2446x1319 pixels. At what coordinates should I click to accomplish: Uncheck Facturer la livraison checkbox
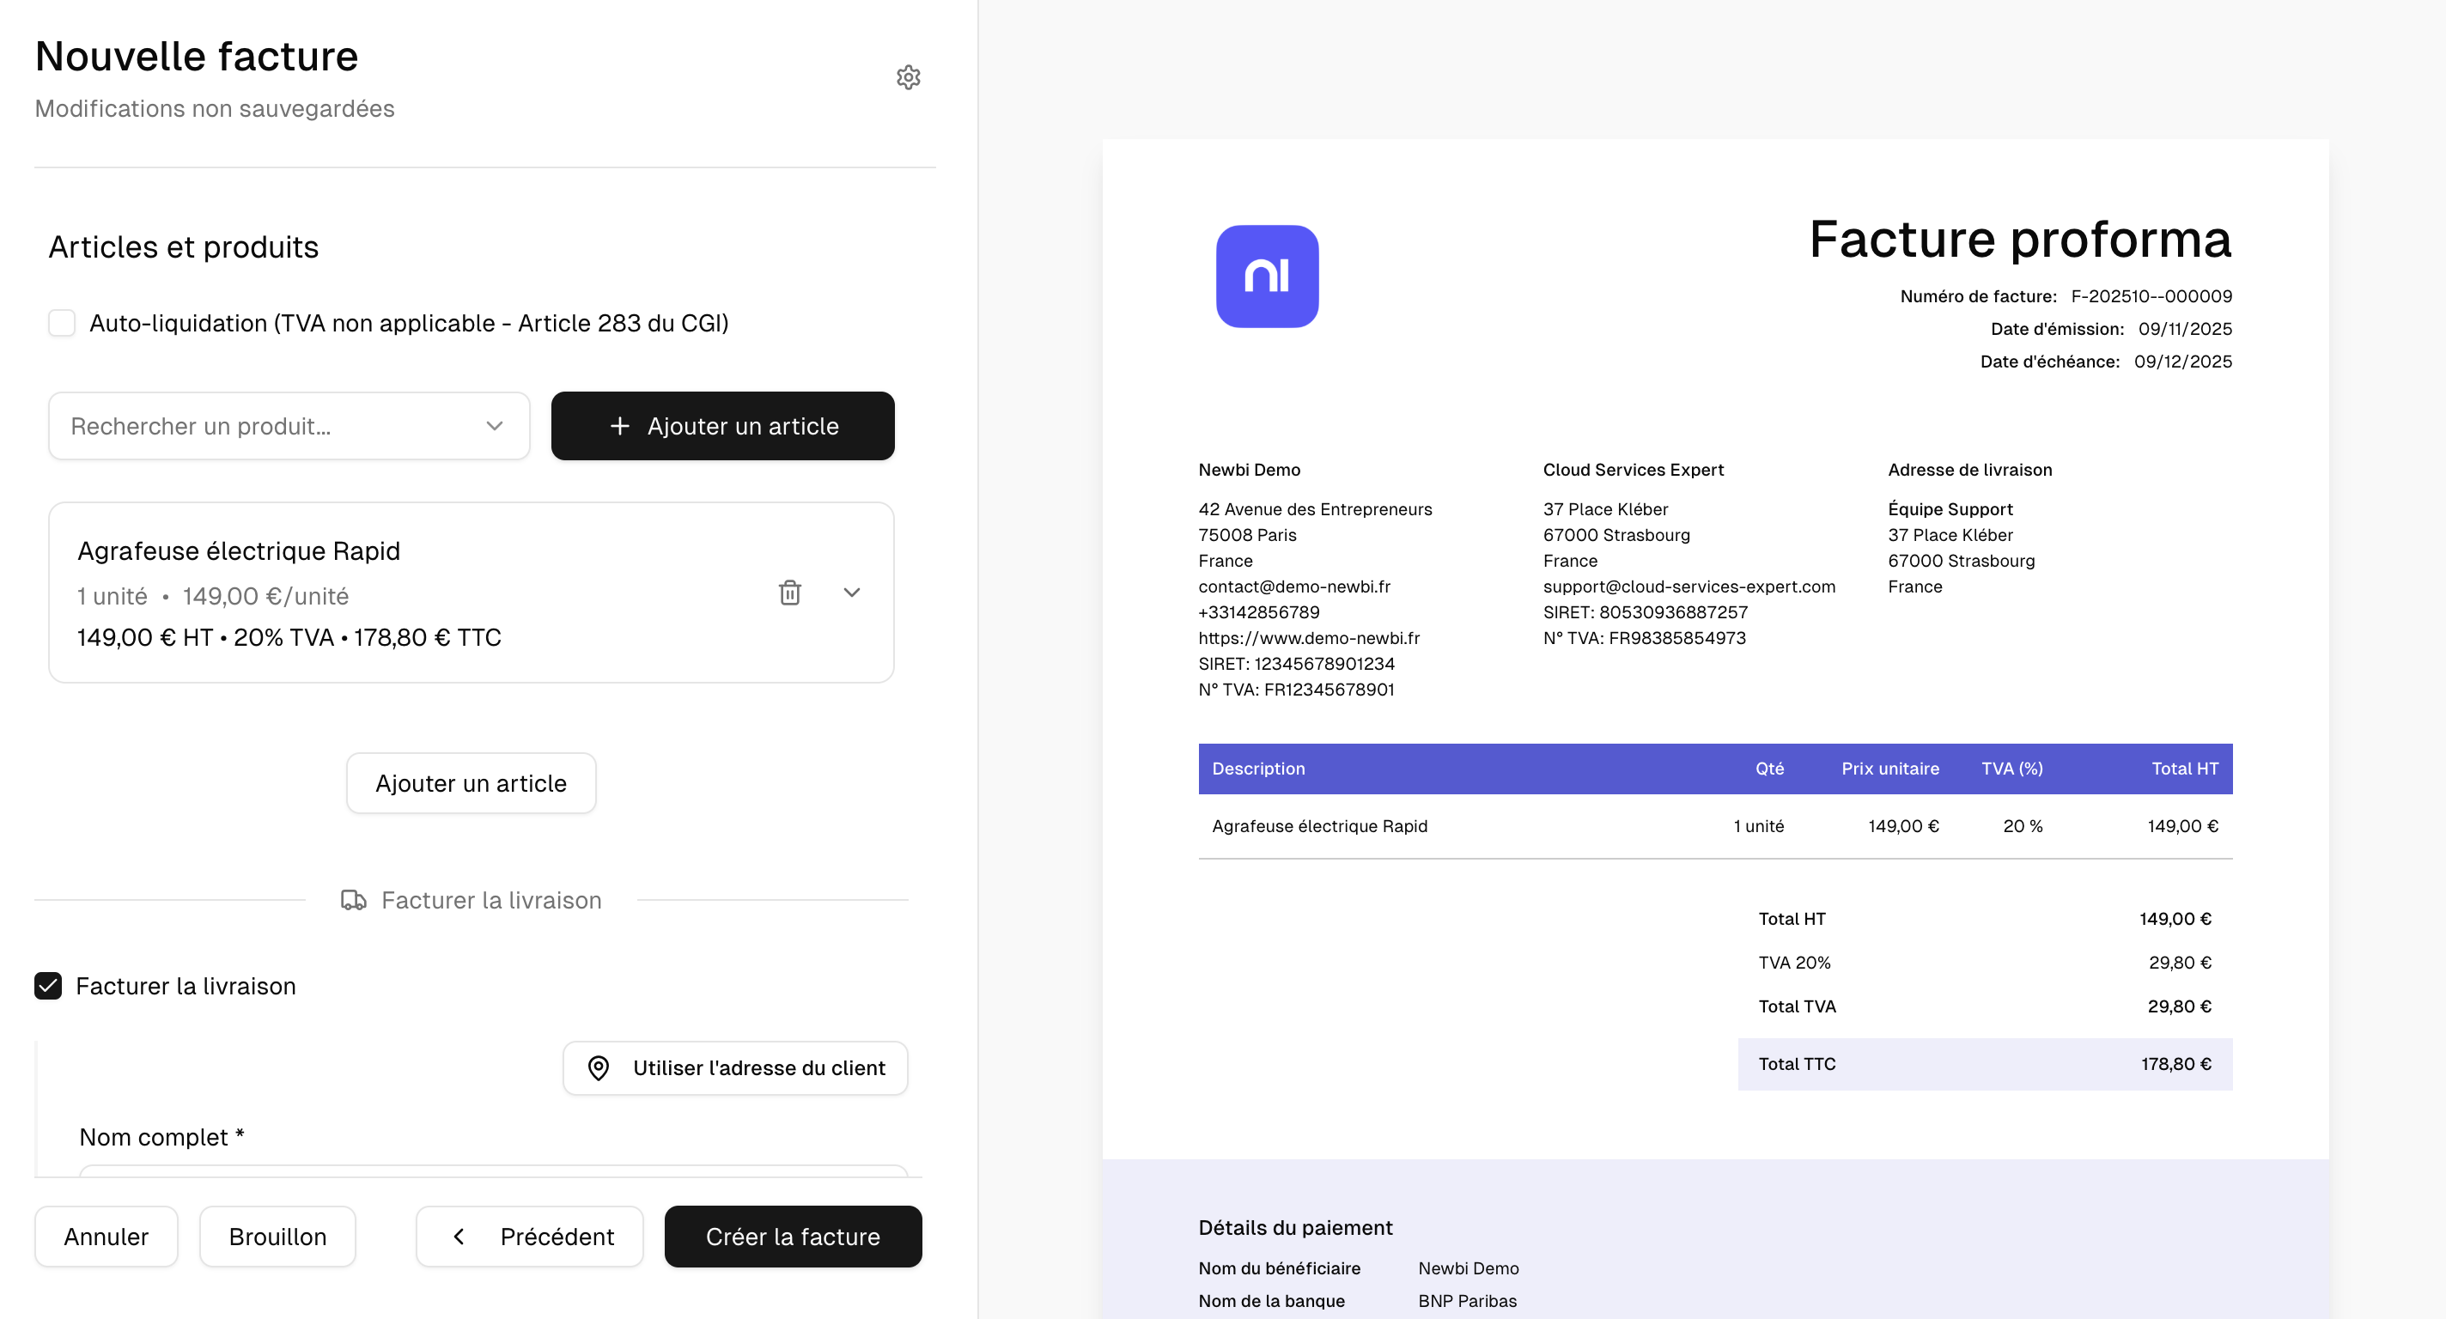(x=48, y=986)
